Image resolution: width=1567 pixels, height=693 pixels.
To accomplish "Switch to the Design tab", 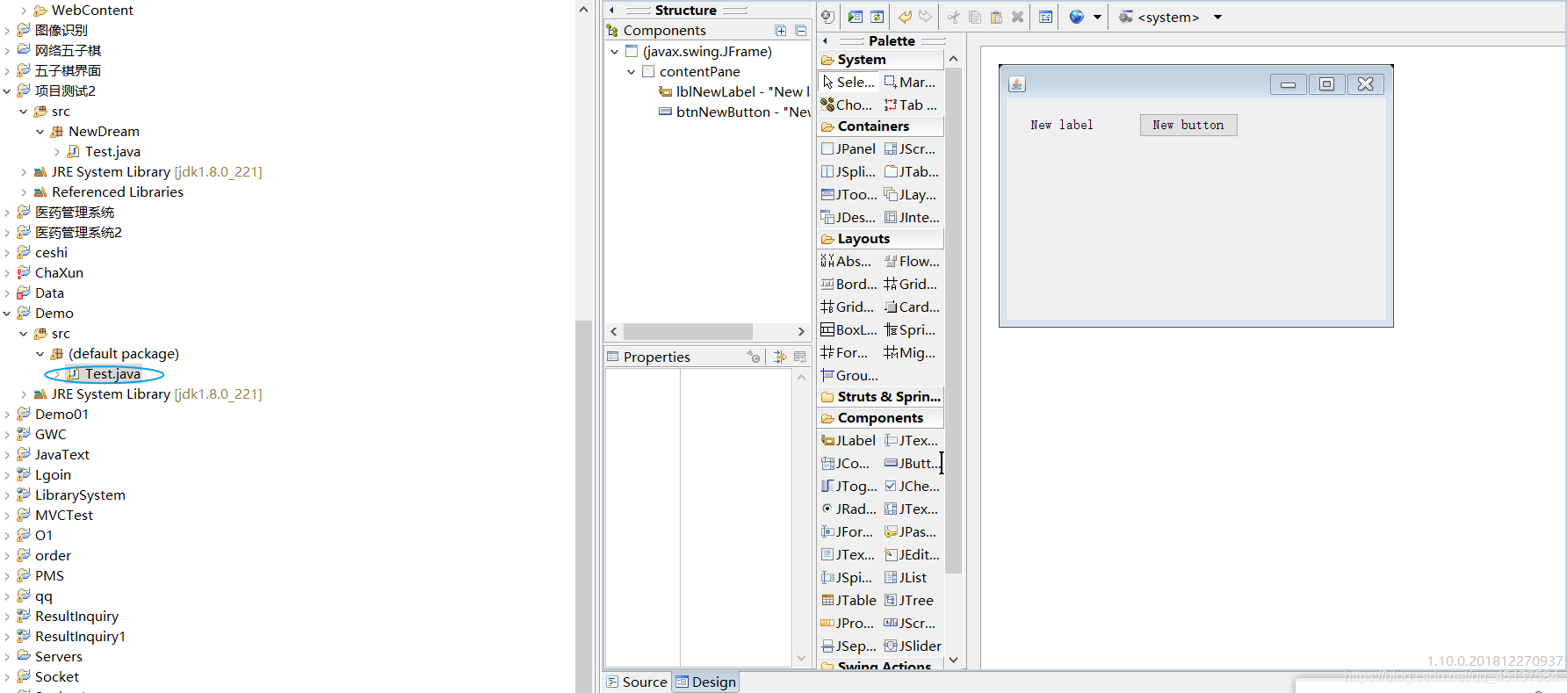I will [x=706, y=682].
